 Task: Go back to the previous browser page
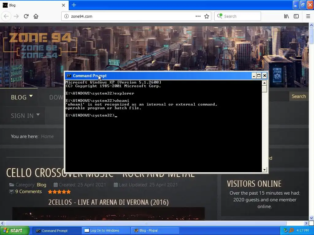pyautogui.click(x=6, y=16)
